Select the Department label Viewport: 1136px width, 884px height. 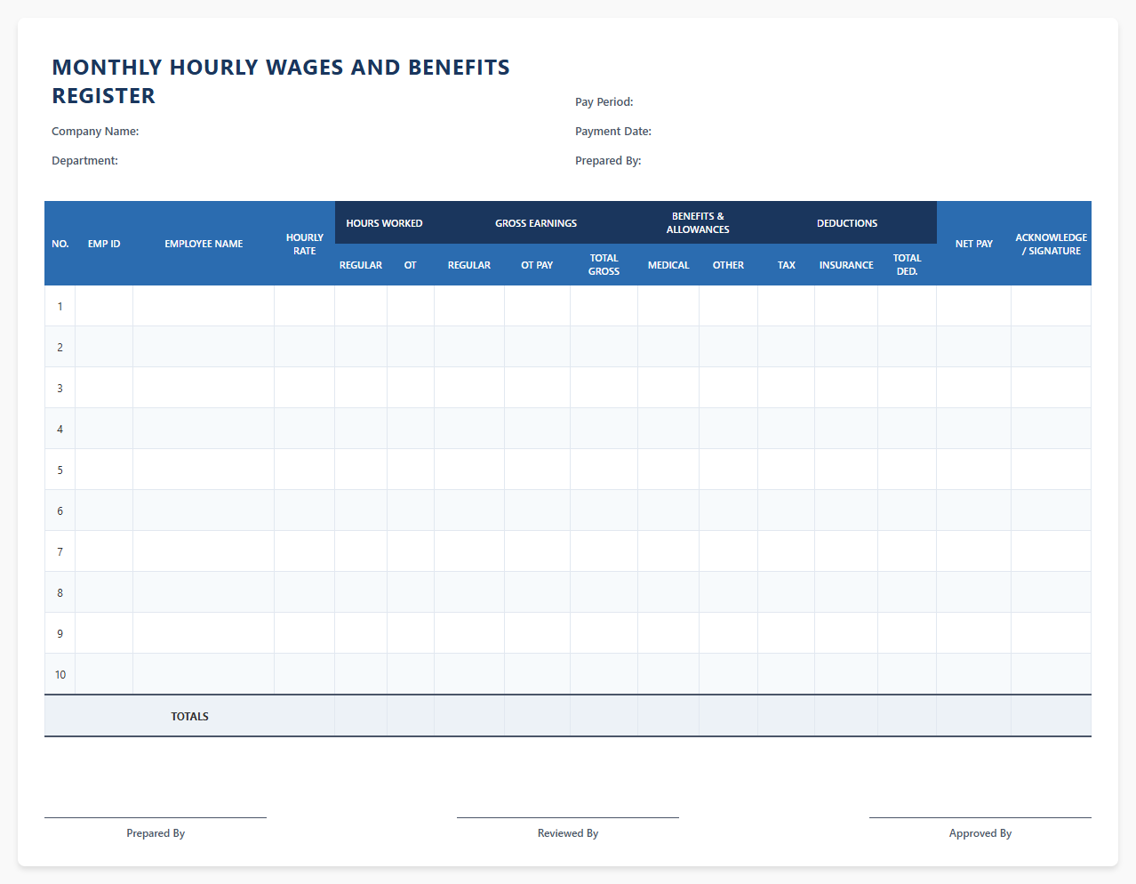click(x=84, y=160)
